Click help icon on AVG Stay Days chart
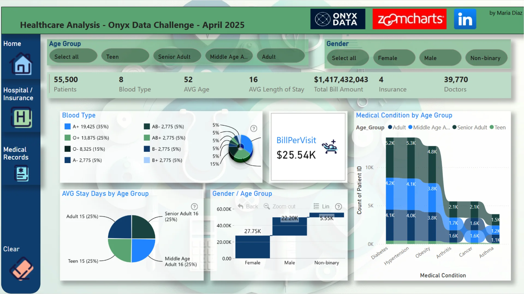524x294 pixels. click(194, 207)
